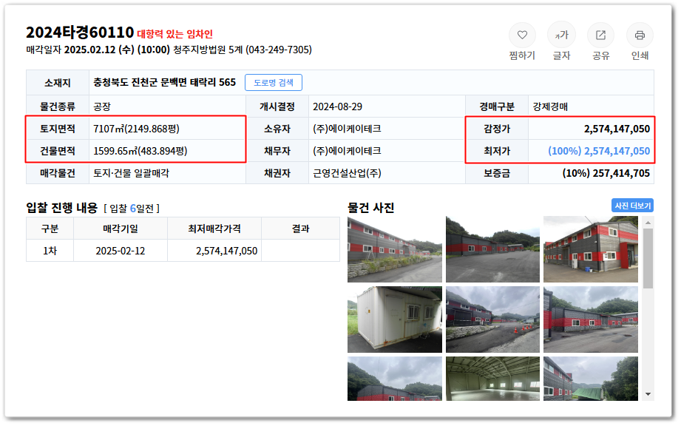The height and width of the screenshot is (426, 681).
Task: Click owner (주)에이케이테크 in 소유자 row
Action: point(347,129)
